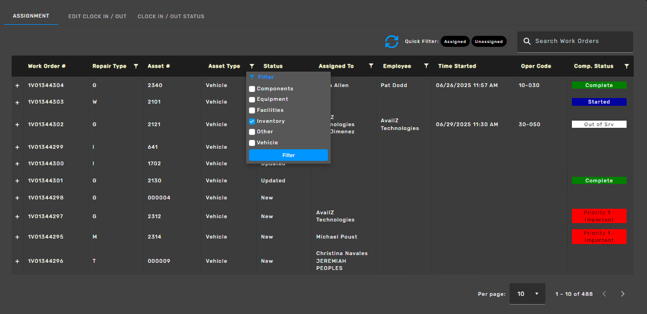This screenshot has height=314, width=647.
Task: Go to next page arrow
Action: pyautogui.click(x=623, y=294)
